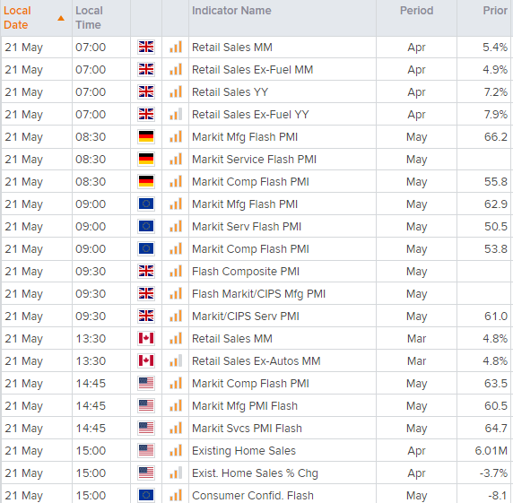Select the Retail Sales YY row
Viewport: 513px width, 503px height.
point(256,91)
